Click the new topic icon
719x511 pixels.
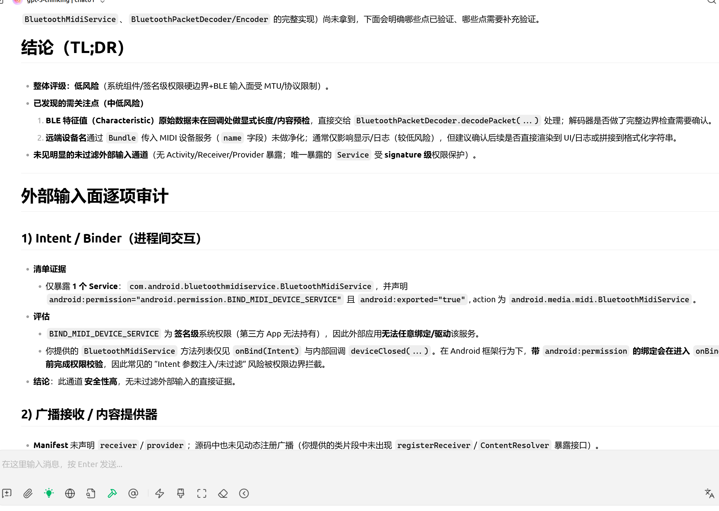point(7,493)
